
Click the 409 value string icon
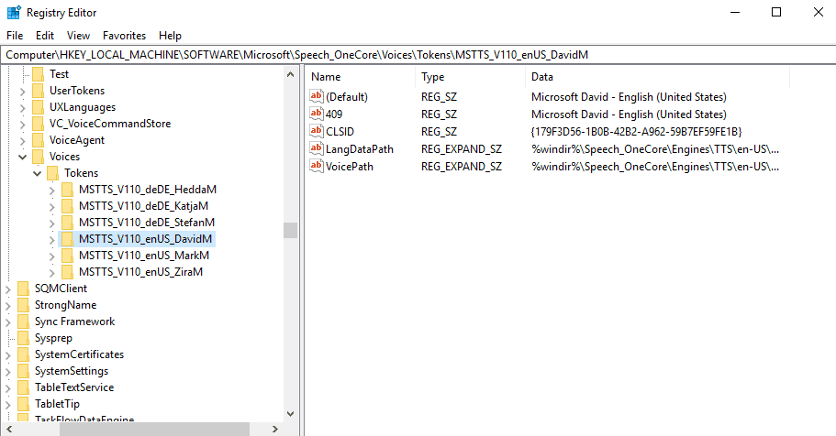tap(317, 114)
